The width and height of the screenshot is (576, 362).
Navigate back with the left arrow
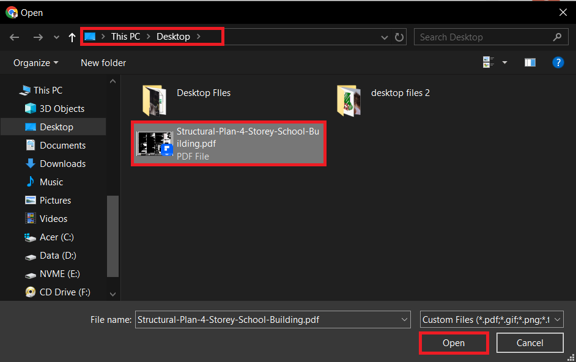14,37
